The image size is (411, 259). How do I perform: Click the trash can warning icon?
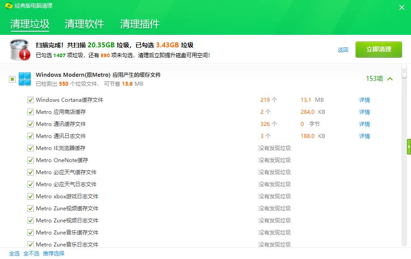(x=20, y=50)
